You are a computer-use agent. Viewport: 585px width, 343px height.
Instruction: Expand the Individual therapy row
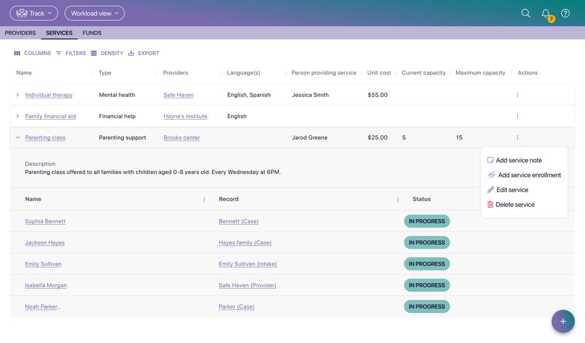coord(17,95)
